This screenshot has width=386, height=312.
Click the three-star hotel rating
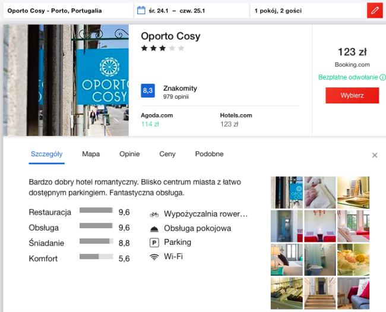point(163,48)
